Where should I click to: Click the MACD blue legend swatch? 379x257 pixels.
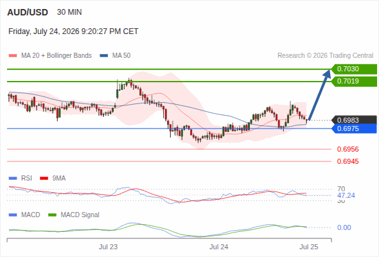(x=13, y=215)
